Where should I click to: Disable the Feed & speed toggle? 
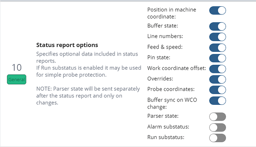point(217,48)
